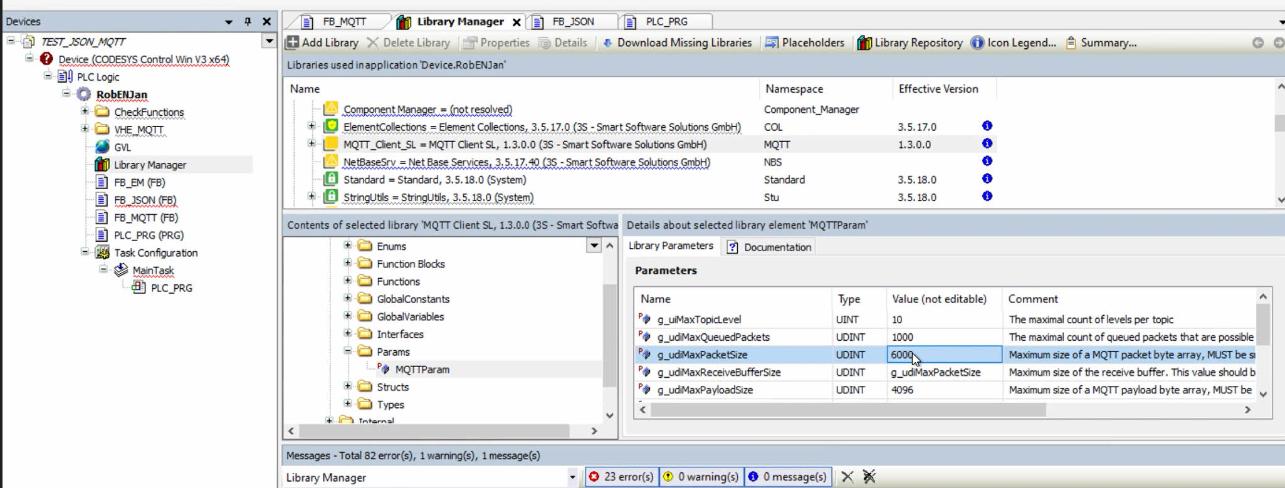The image size is (1285, 488).
Task: Toggle the 0 message(s) filter
Action: coord(787,477)
